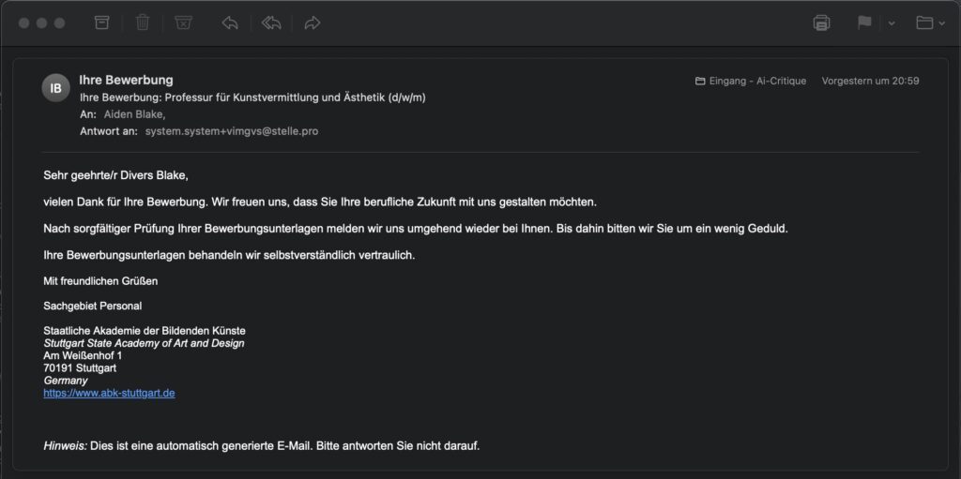Click the IB sender avatar
The width and height of the screenshot is (961, 479).
pyautogui.click(x=55, y=87)
